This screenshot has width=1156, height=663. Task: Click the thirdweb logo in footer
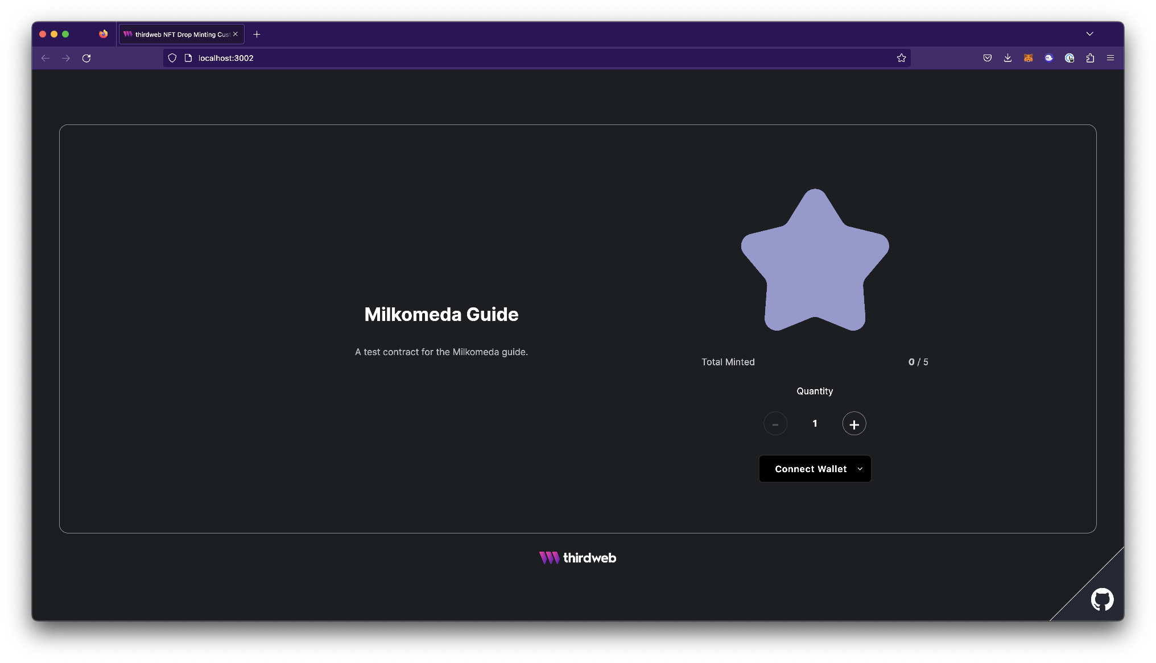coord(577,558)
